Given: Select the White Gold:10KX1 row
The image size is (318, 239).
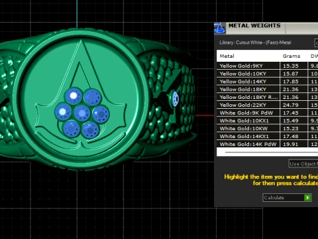Looking at the screenshot, I should 267,121.
